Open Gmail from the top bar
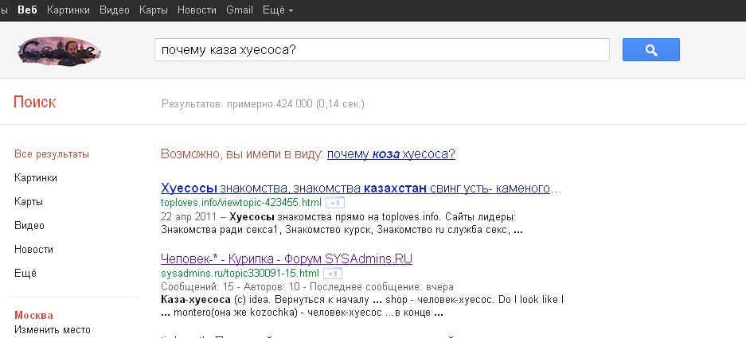 [240, 10]
